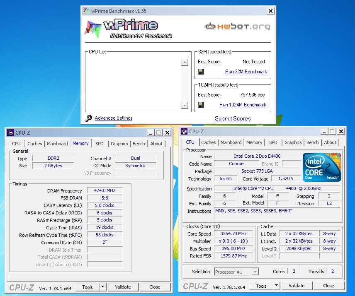This screenshot has width=355, height=296.
Task: Open Bench tab in CPU window
Action: click(x=312, y=142)
